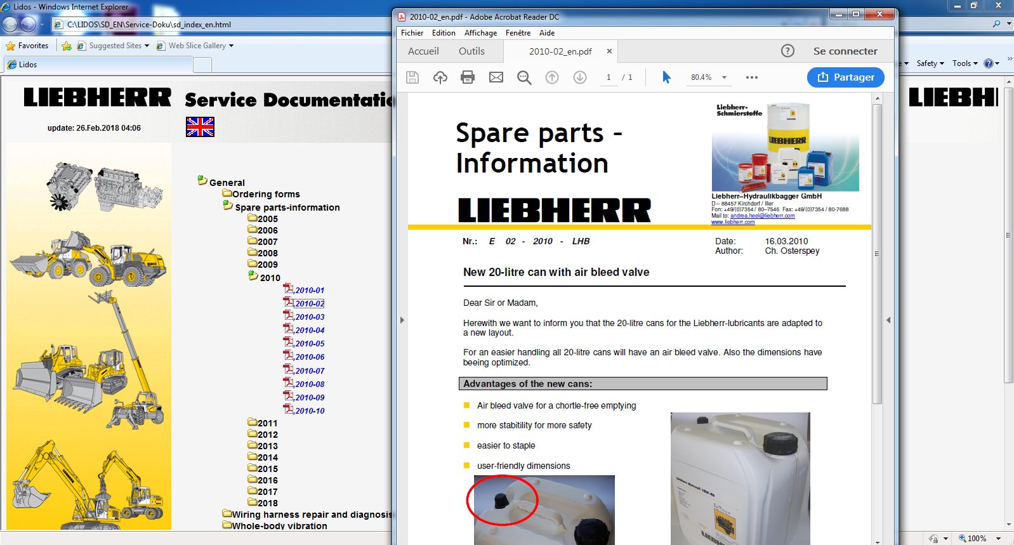Open the 2010-03 PDF document
Screen dimensions: 1014x545
tap(310, 317)
